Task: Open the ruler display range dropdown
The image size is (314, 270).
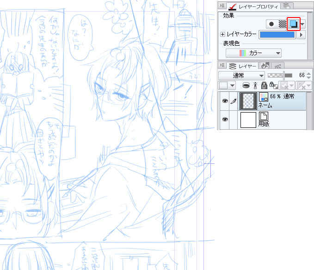Action: point(303,85)
